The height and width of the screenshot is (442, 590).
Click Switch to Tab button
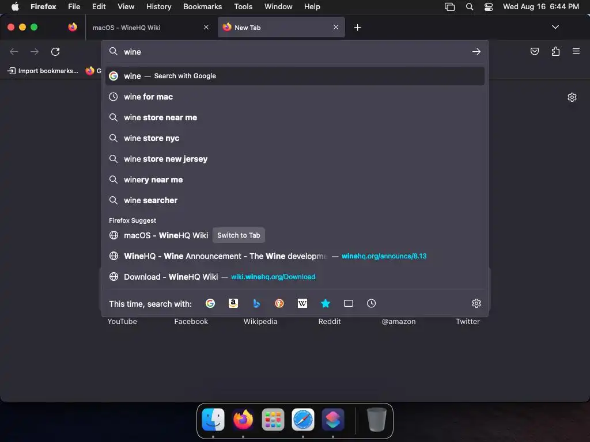[239, 235]
